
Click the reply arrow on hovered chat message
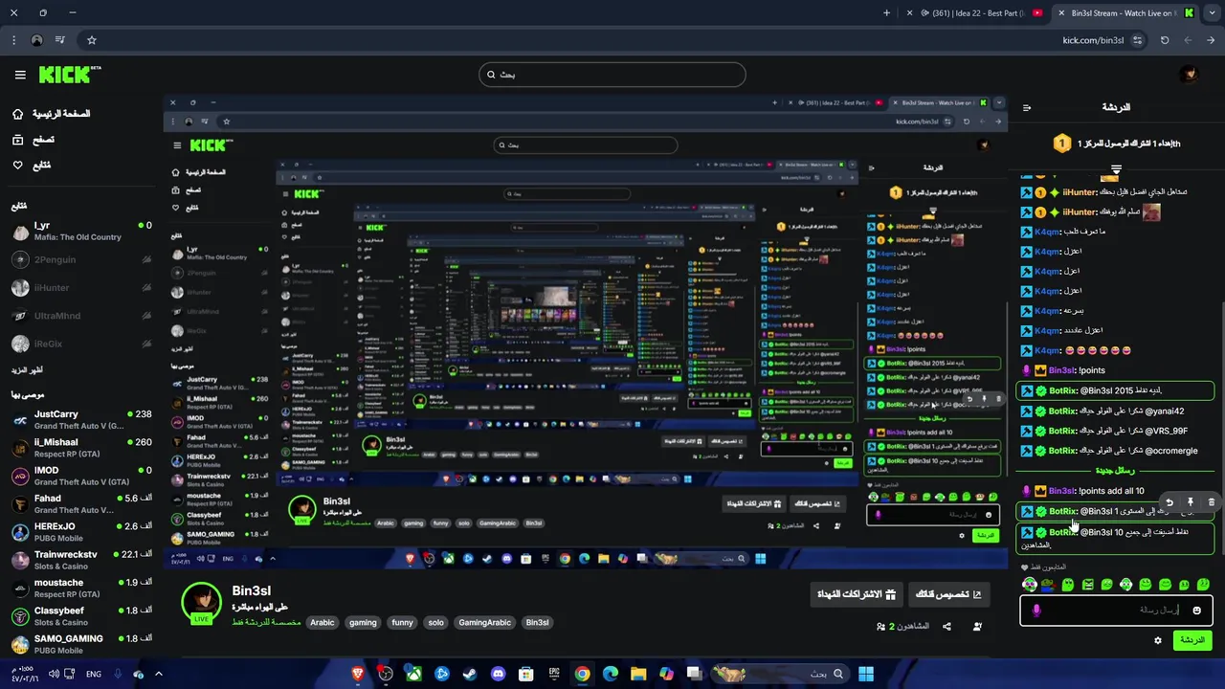click(1169, 501)
